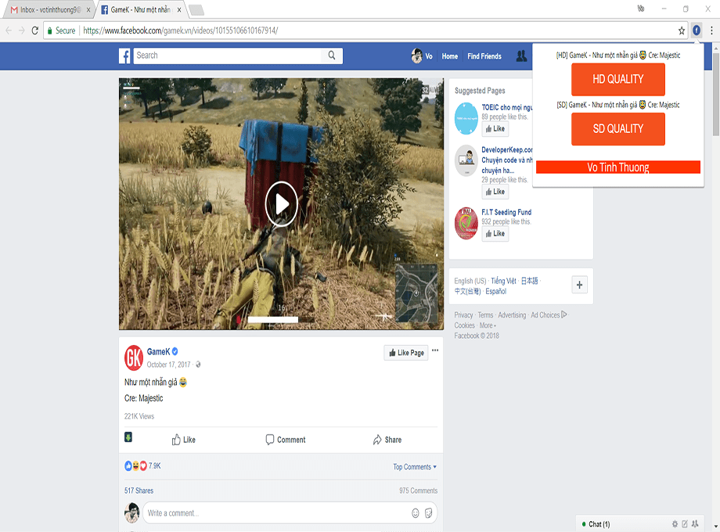720x532 pixels.
Task: Like the TOEIC suggested page
Action: [x=495, y=128]
